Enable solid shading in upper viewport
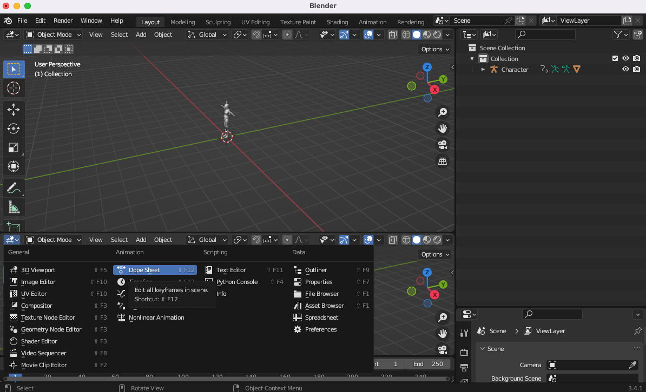Image resolution: width=646 pixels, height=392 pixels. (x=417, y=35)
